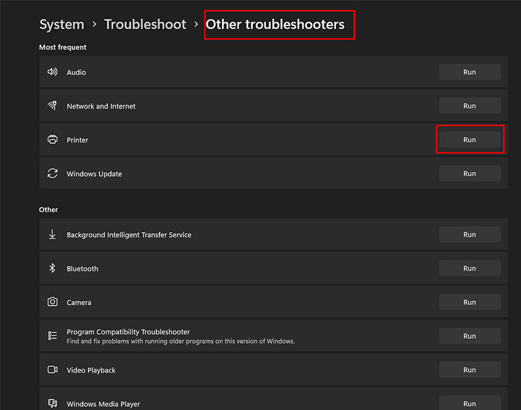Run the Camera troubleshooter
Image resolution: width=521 pixels, height=410 pixels.
tap(470, 302)
